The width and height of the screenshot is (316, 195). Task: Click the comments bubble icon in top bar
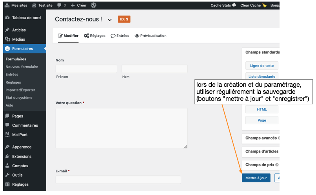pyautogui.click(x=59, y=5)
